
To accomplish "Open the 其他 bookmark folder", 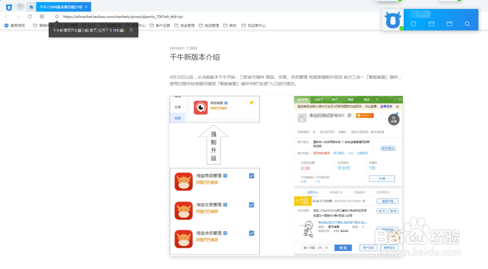I will 230,25.
